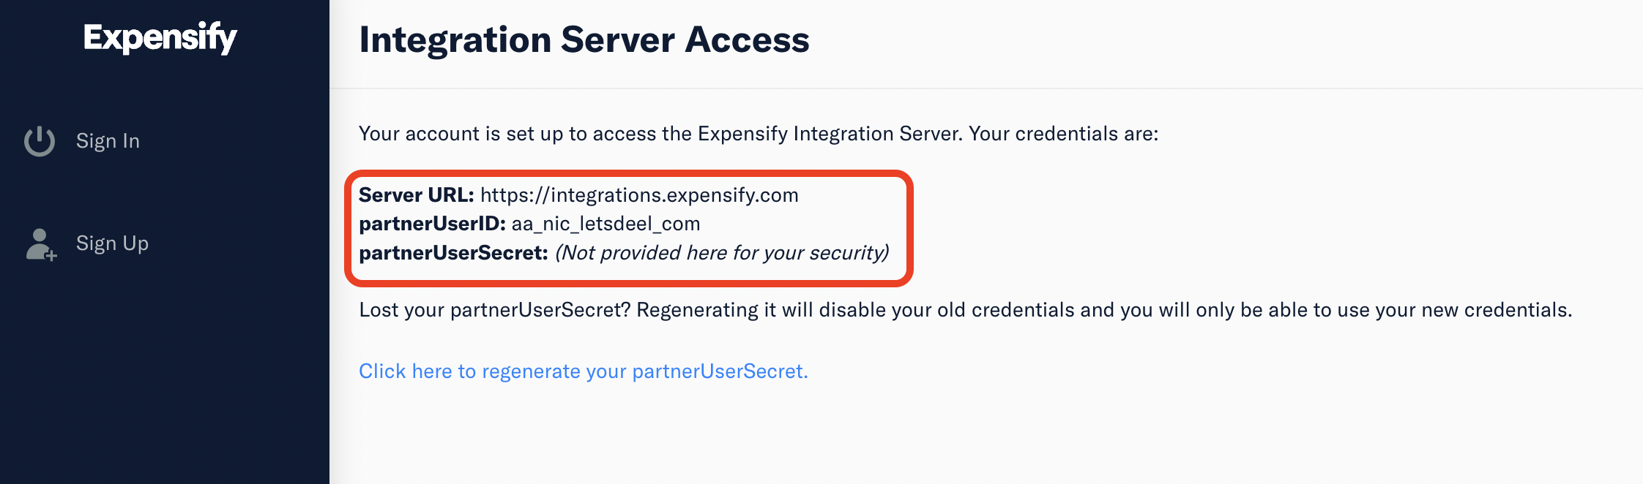Click the credentials introduction sentence
The width and height of the screenshot is (1643, 484).
point(758,134)
